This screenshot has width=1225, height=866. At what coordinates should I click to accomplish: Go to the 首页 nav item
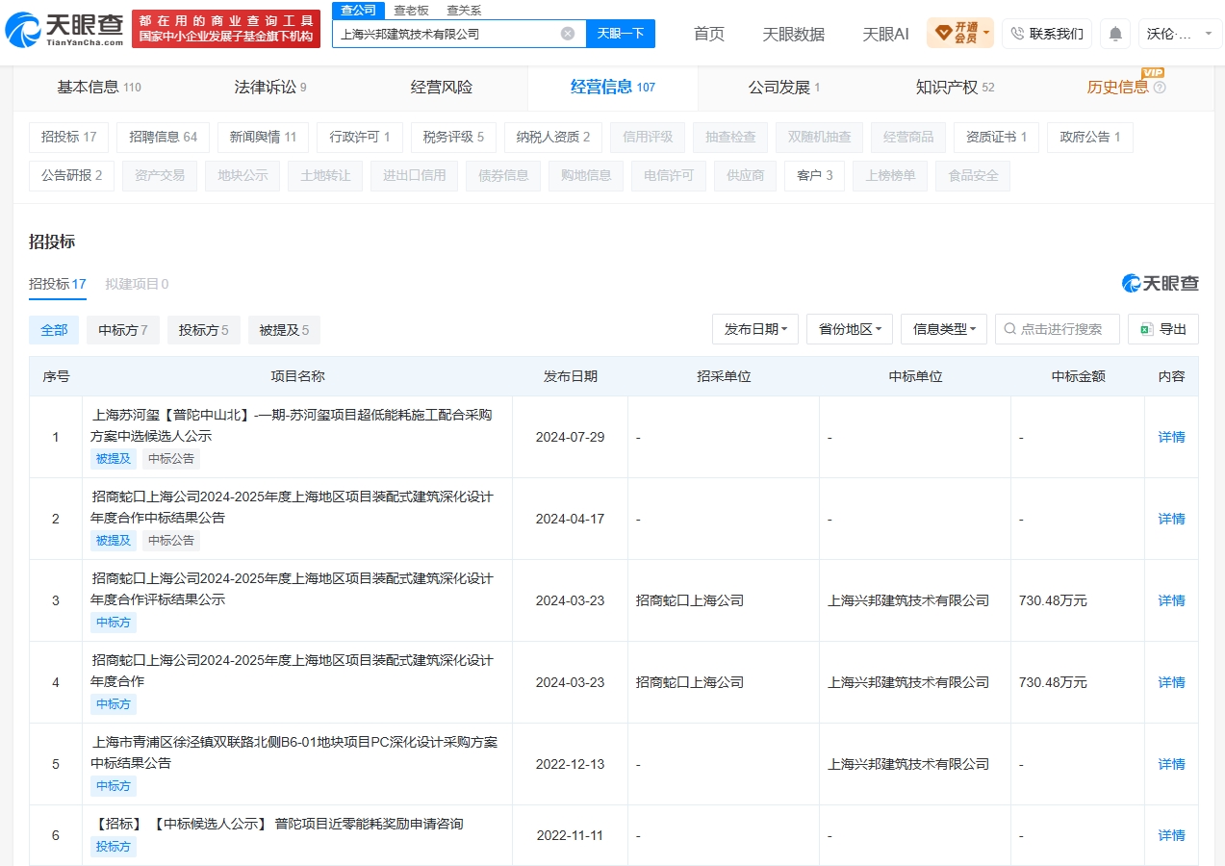point(709,34)
